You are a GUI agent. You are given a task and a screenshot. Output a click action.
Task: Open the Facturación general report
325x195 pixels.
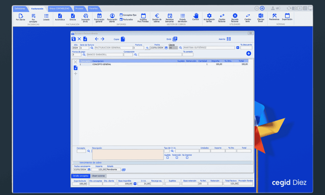coord(99,18)
